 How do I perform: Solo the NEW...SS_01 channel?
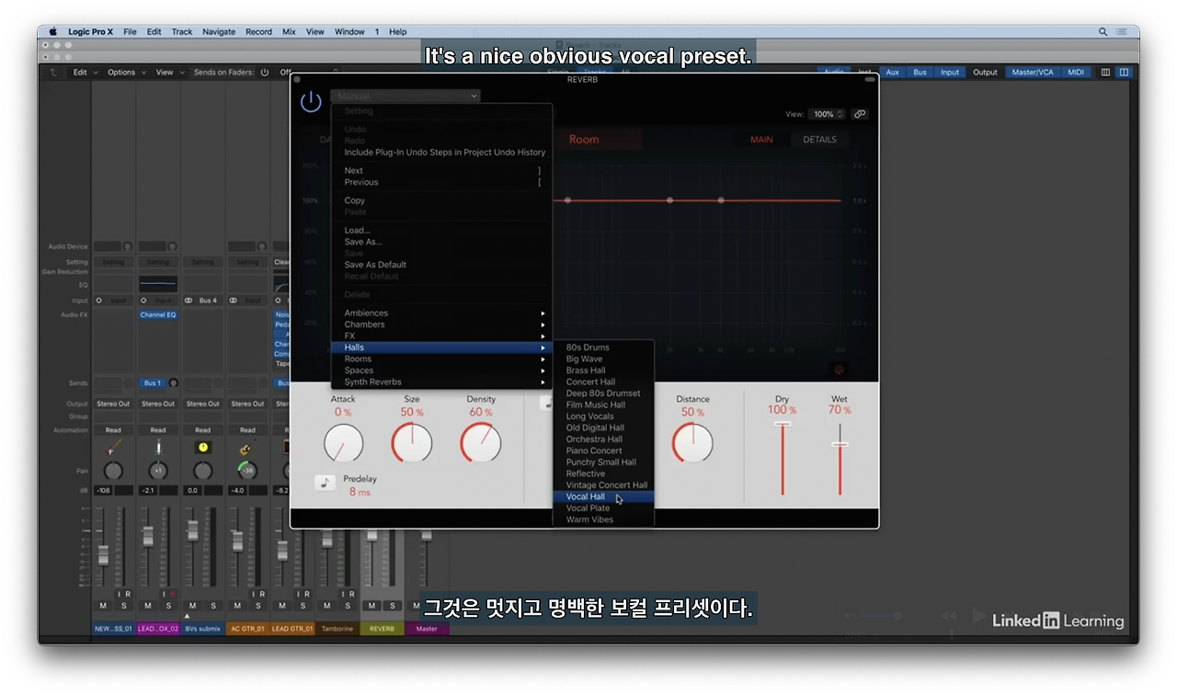[x=124, y=605]
